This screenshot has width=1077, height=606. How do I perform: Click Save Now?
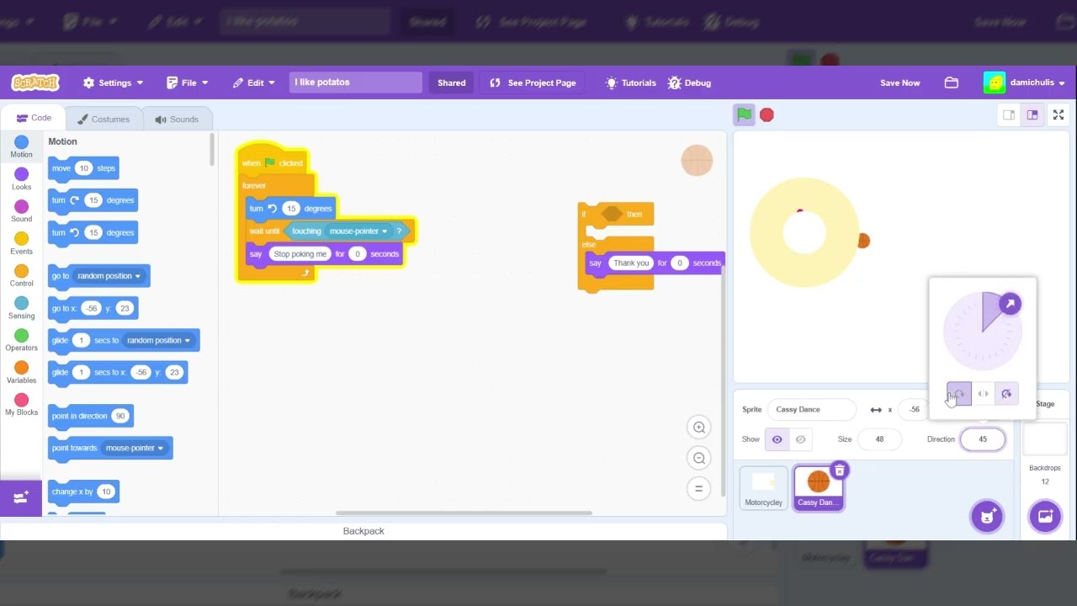[x=900, y=82]
